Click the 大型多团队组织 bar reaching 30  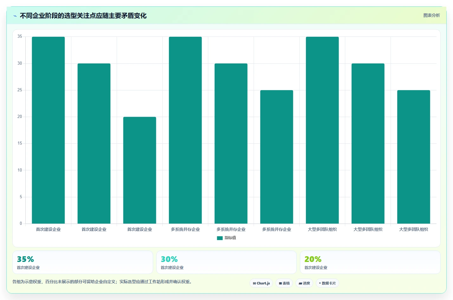[x=368, y=143]
